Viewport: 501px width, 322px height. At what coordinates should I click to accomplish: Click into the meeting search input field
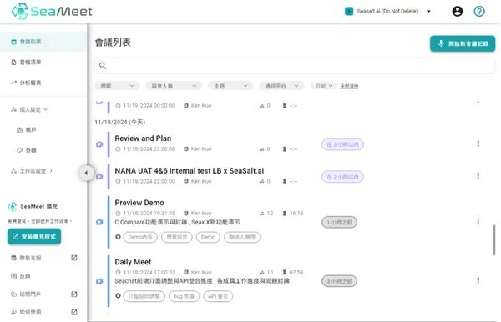[x=295, y=66]
